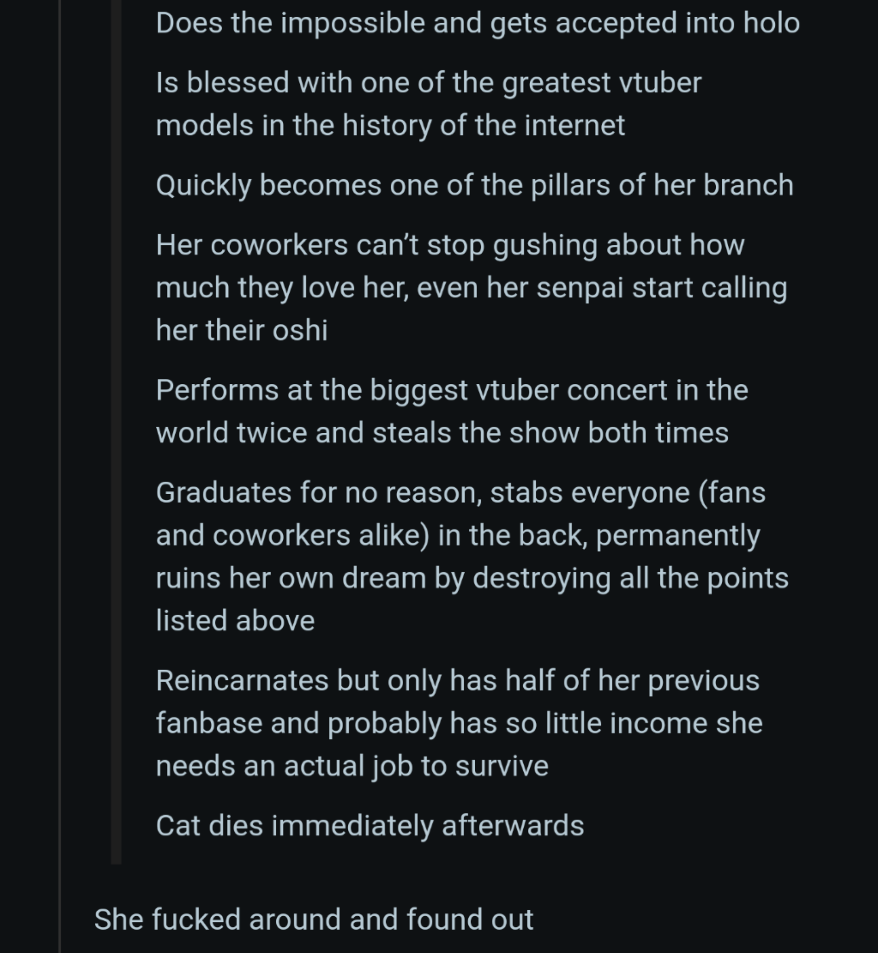Screen dimensions: 878x953
Task: Click the line 'and coworkers alike) in the back'
Action: pyautogui.click(x=458, y=536)
